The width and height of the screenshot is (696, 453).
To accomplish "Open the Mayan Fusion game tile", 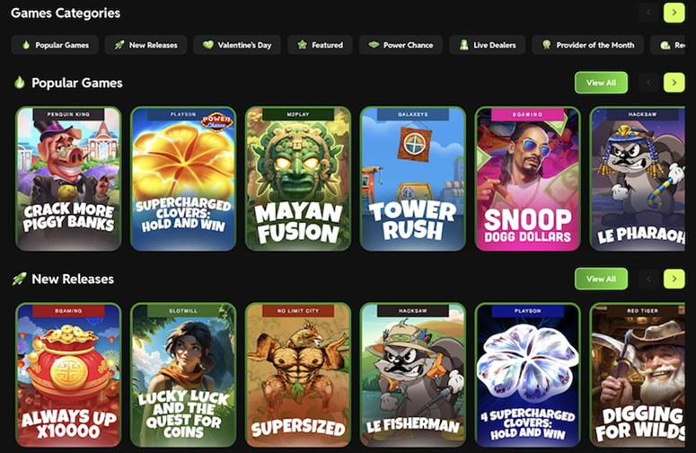I will (298, 179).
